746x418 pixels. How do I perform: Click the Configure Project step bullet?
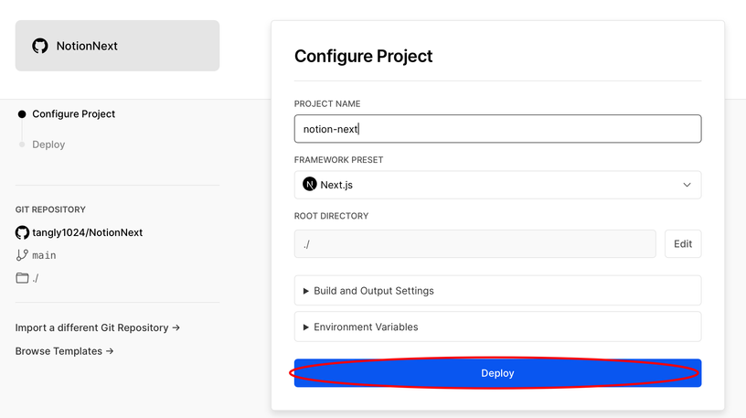pos(22,114)
